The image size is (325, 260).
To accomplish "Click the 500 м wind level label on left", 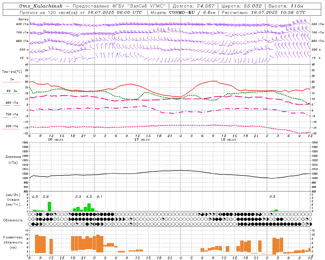I will (x=22, y=50).
